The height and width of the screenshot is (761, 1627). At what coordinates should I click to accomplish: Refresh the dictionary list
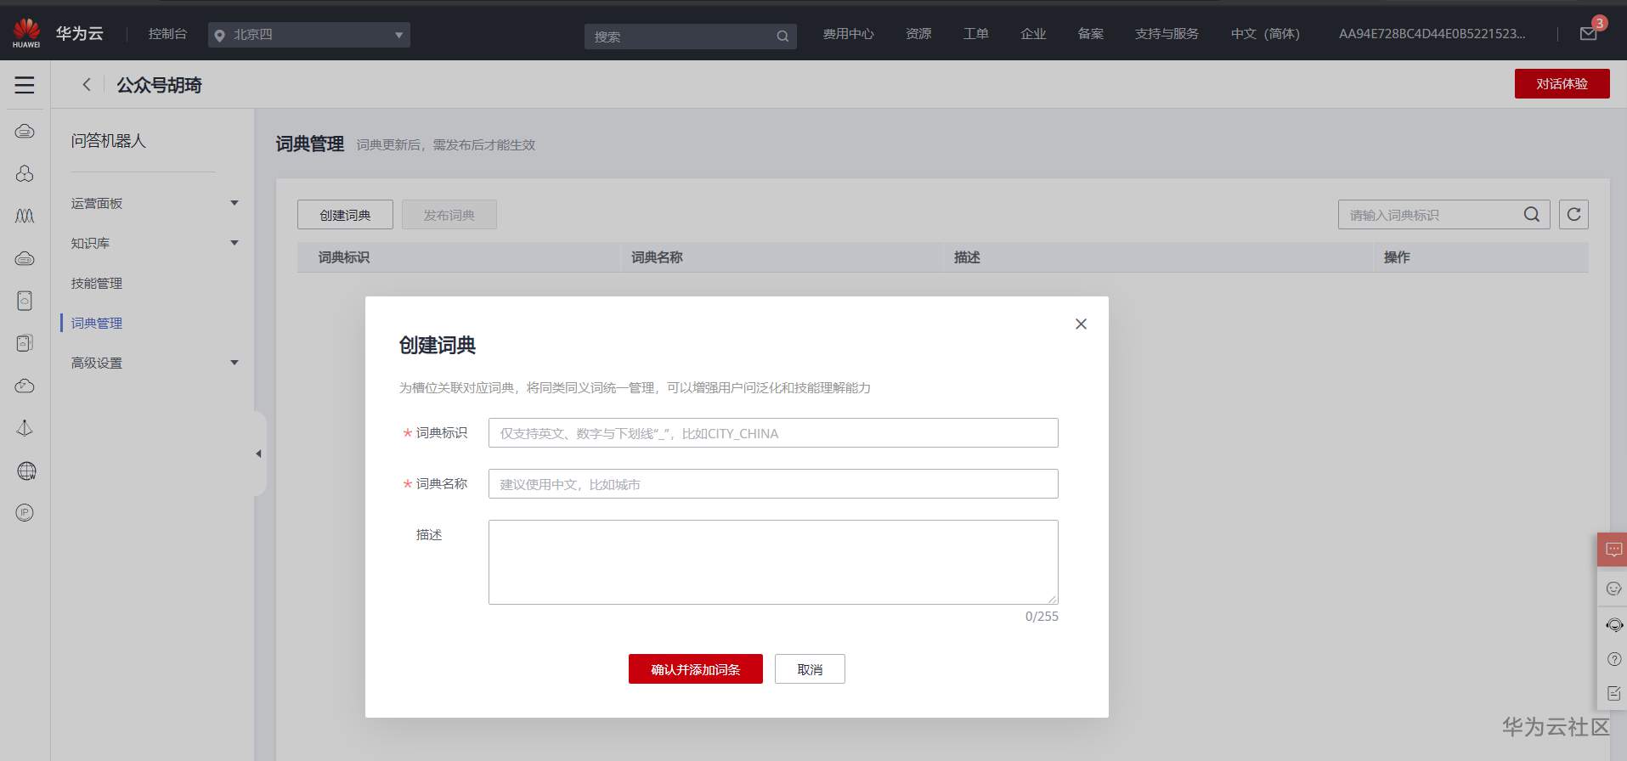click(1573, 215)
